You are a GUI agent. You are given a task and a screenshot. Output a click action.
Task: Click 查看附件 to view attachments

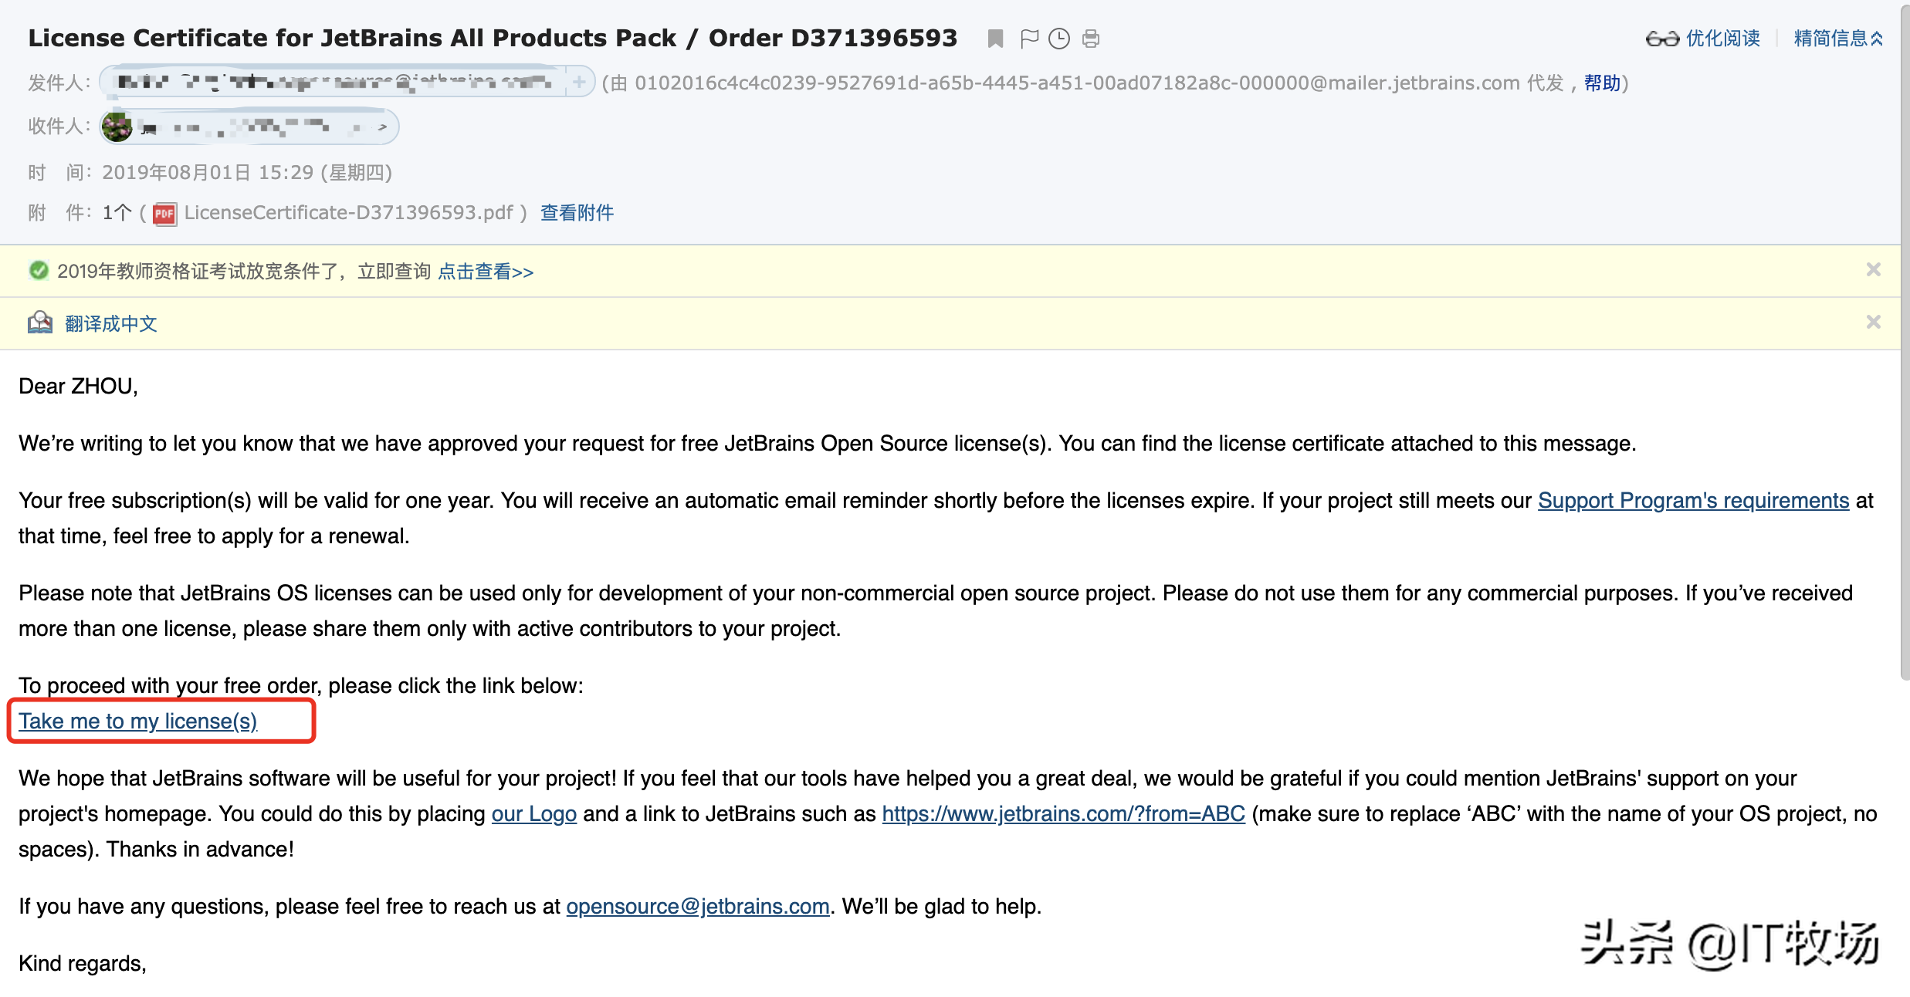577,213
